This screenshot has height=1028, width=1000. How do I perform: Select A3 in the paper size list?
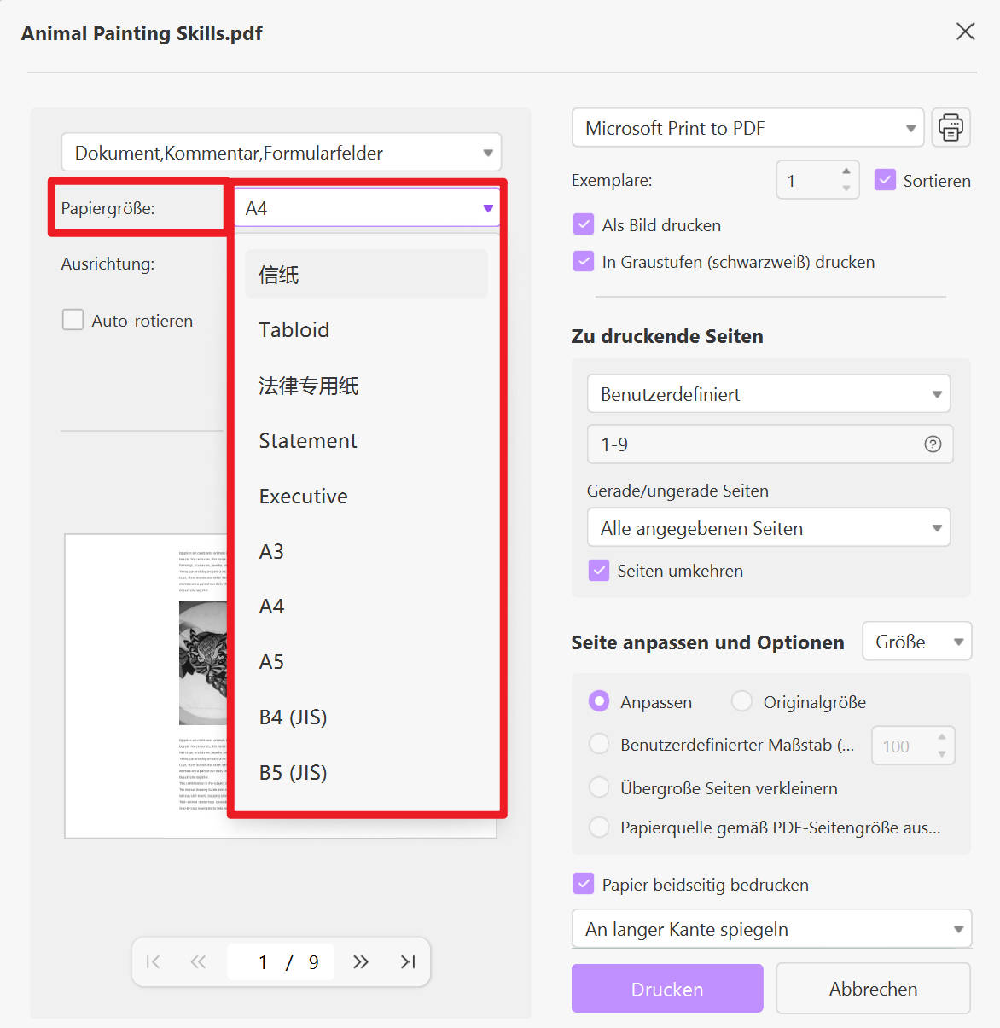tap(271, 552)
